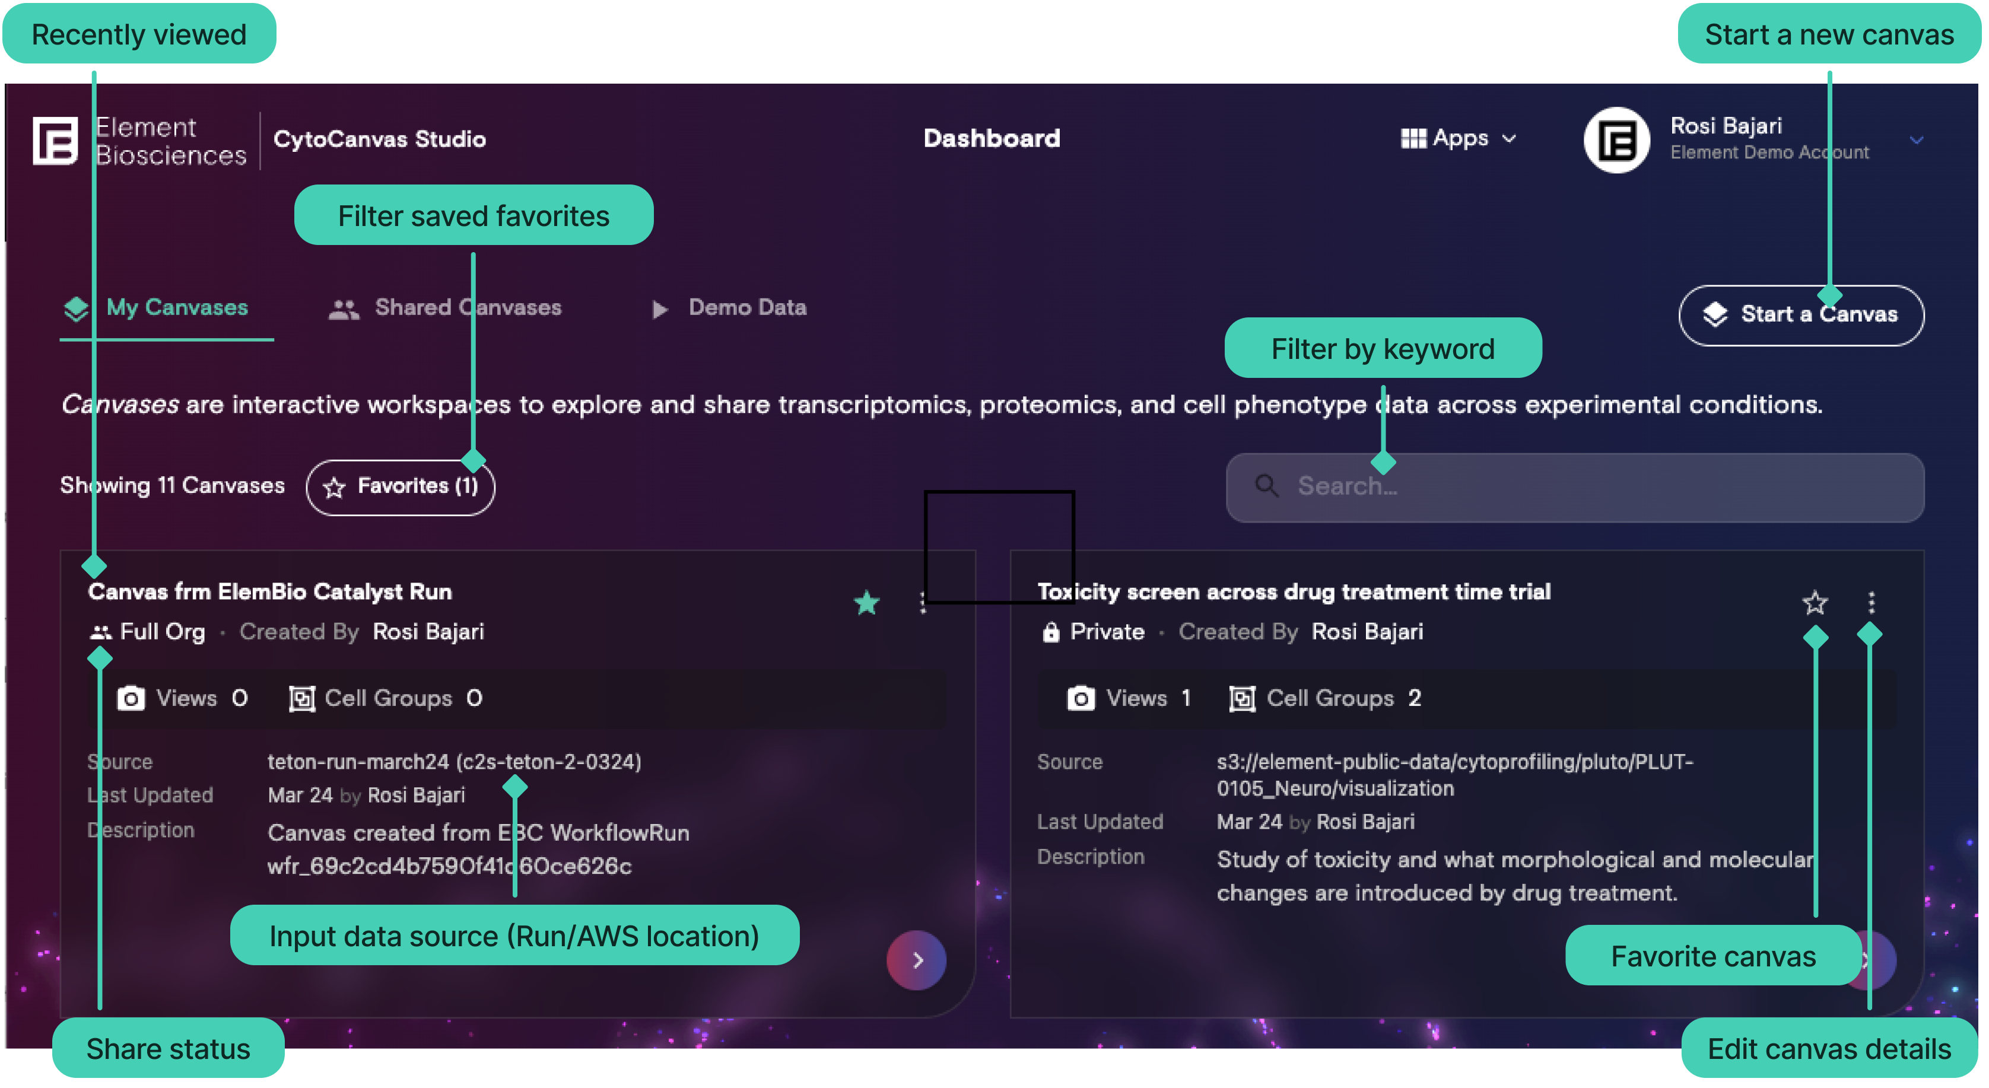Click the Private lock icon
The image size is (1989, 1088).
click(1051, 632)
